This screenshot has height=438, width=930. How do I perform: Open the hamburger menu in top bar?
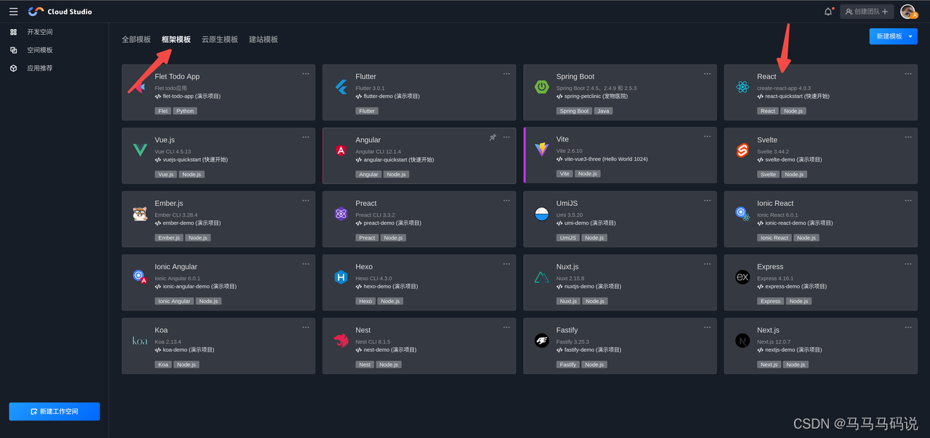click(13, 12)
